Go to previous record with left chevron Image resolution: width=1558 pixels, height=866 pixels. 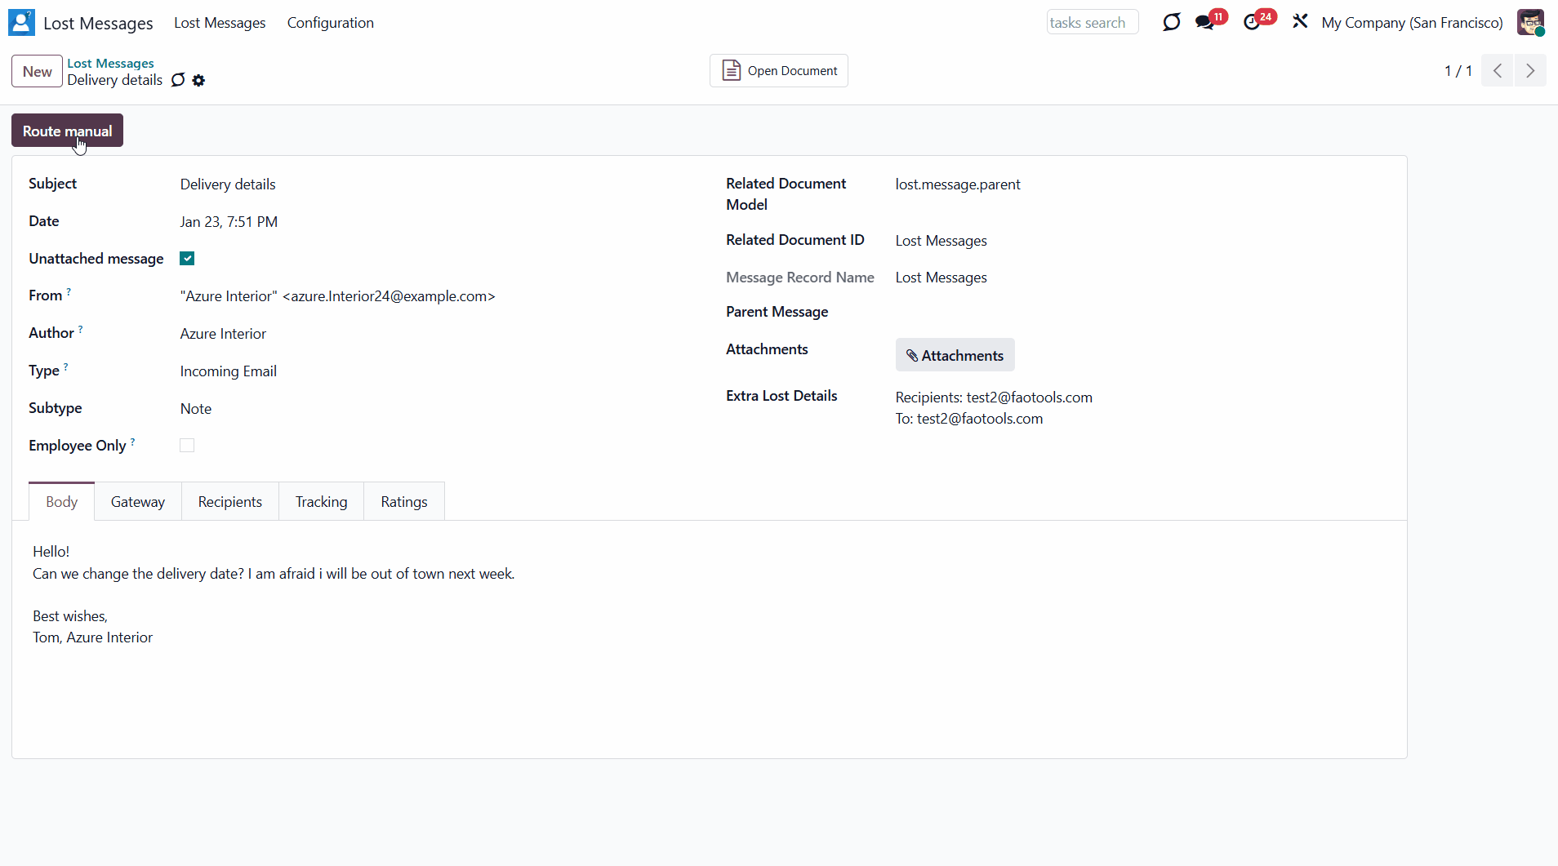pos(1498,71)
